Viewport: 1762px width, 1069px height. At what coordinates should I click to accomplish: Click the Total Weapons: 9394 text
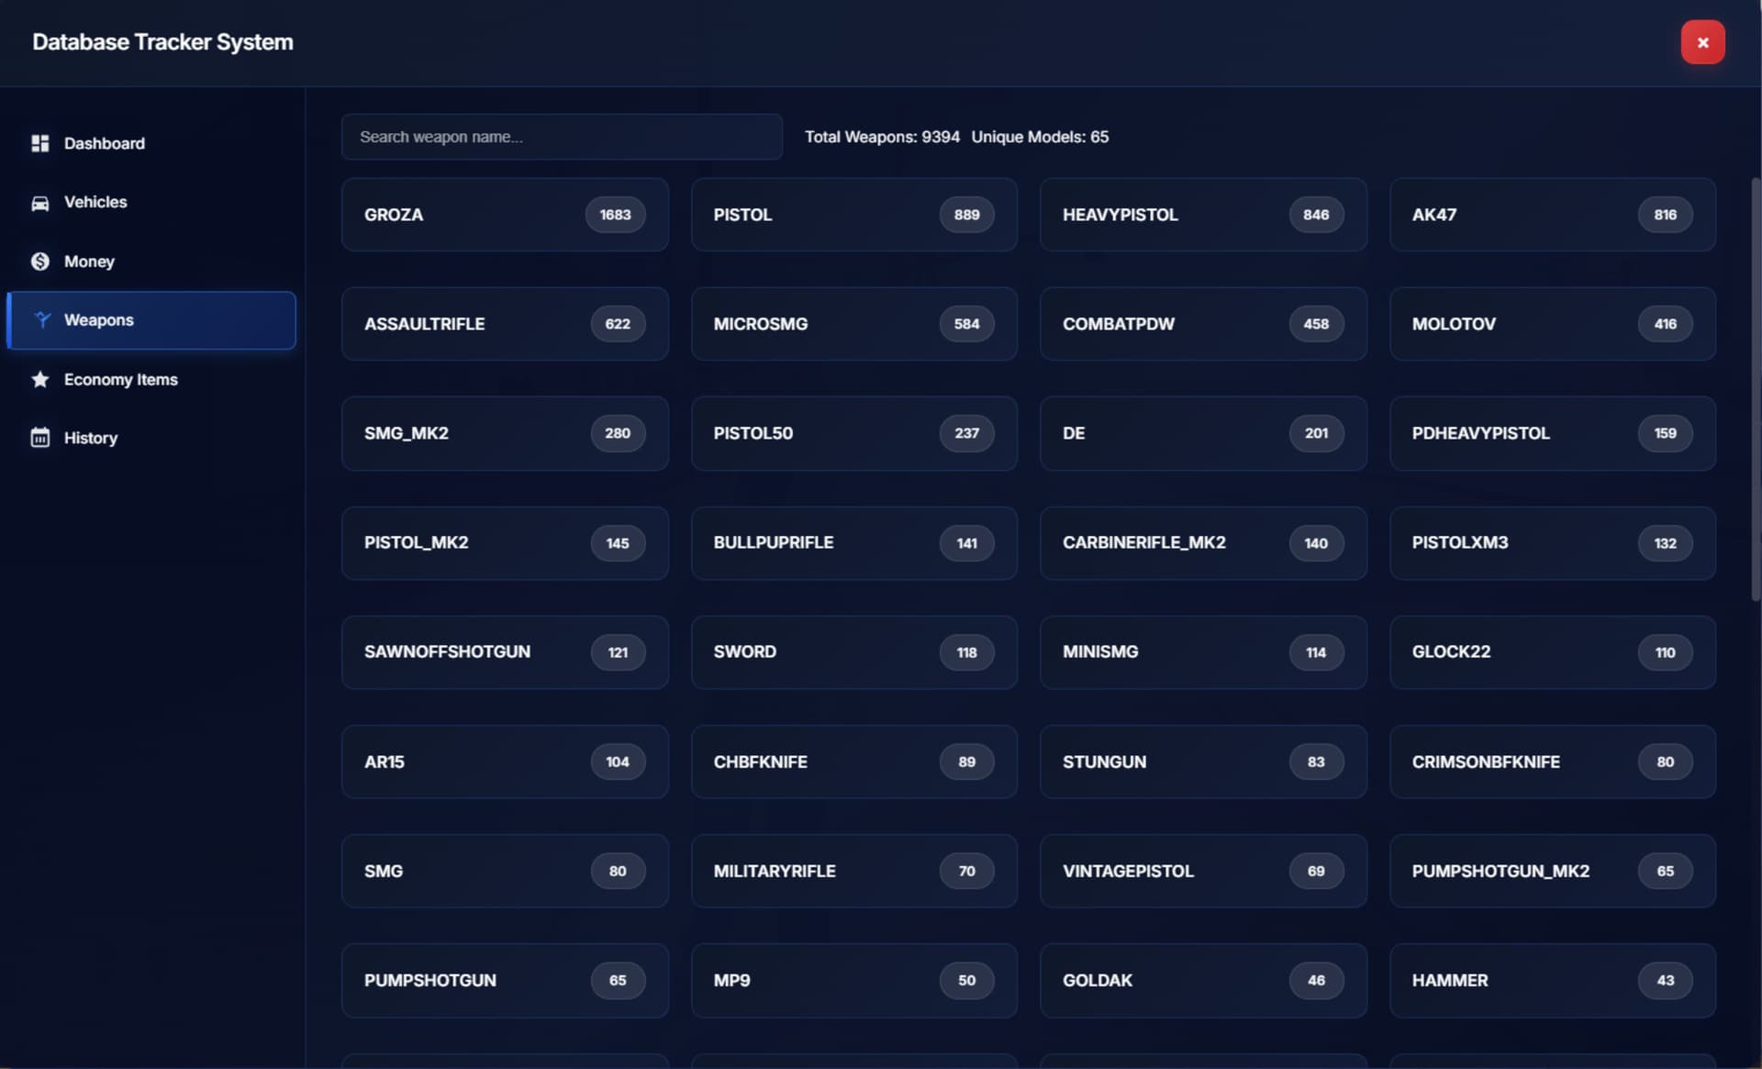882,137
